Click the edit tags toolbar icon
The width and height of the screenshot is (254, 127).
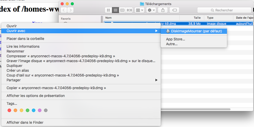[x=174, y=10]
